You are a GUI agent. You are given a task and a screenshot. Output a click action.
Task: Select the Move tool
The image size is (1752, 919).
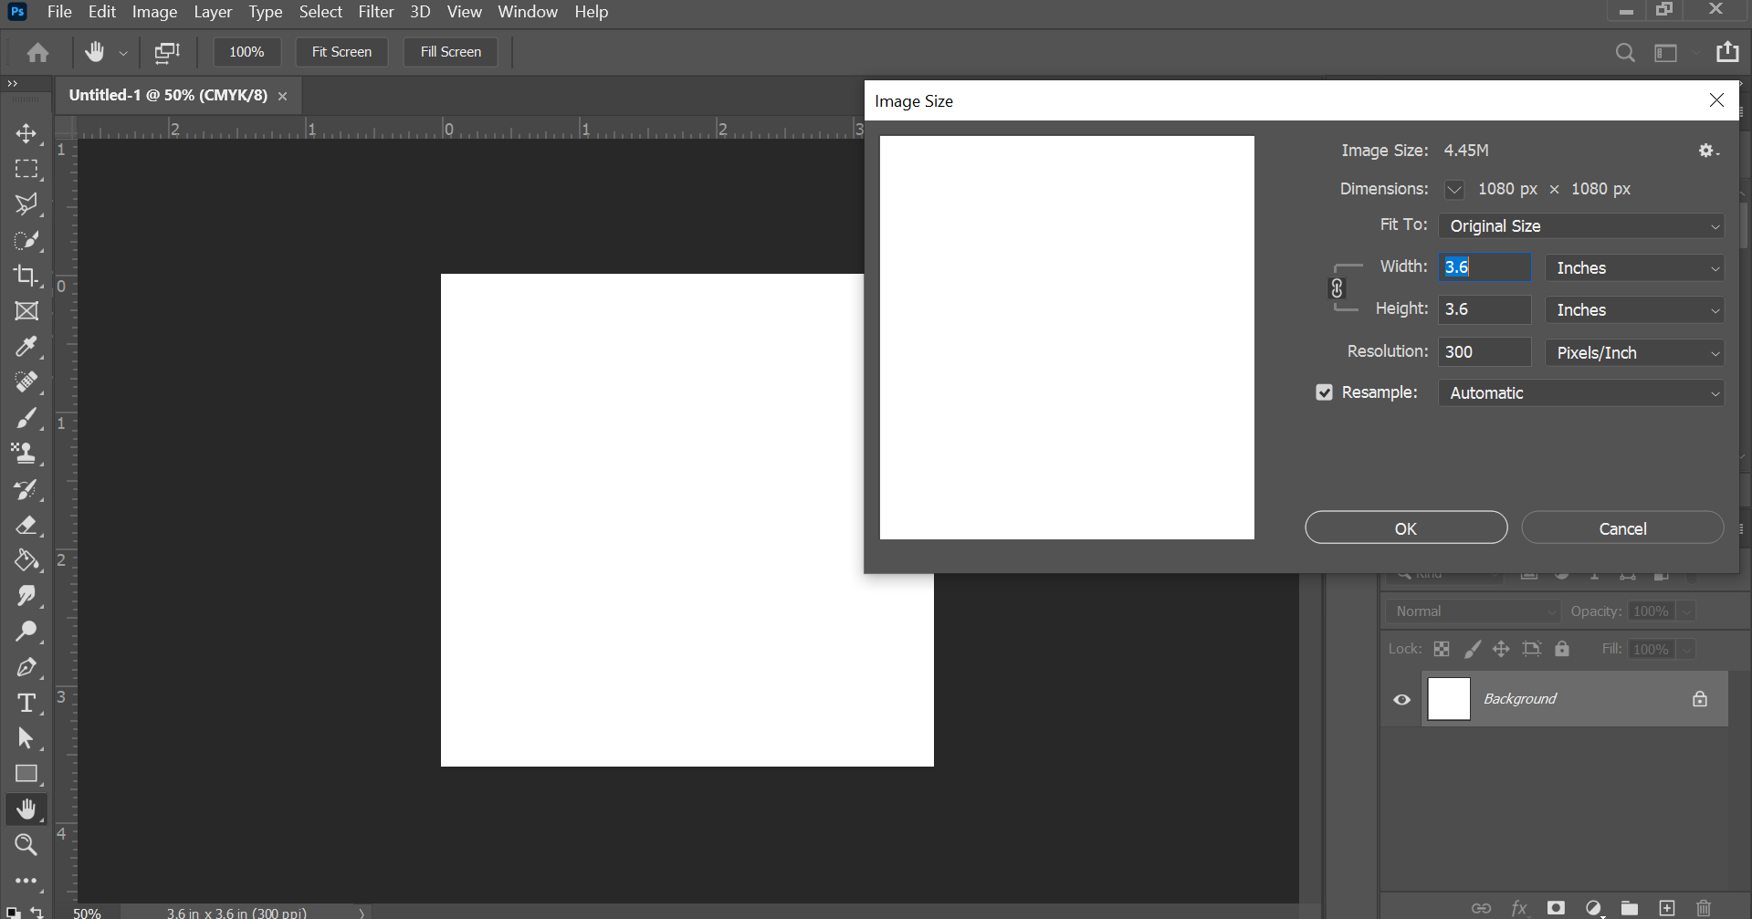[26, 133]
